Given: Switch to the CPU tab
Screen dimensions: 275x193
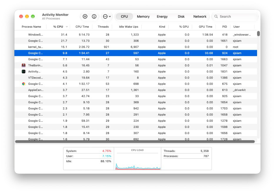Looking at the screenshot, I should tap(124, 16).
